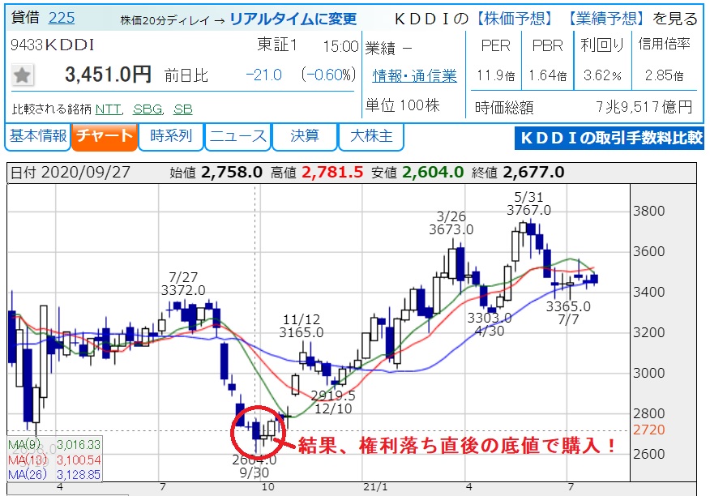This screenshot has height=496, width=710.
Task: Click the MA(13) legend entry
Action: 54,460
